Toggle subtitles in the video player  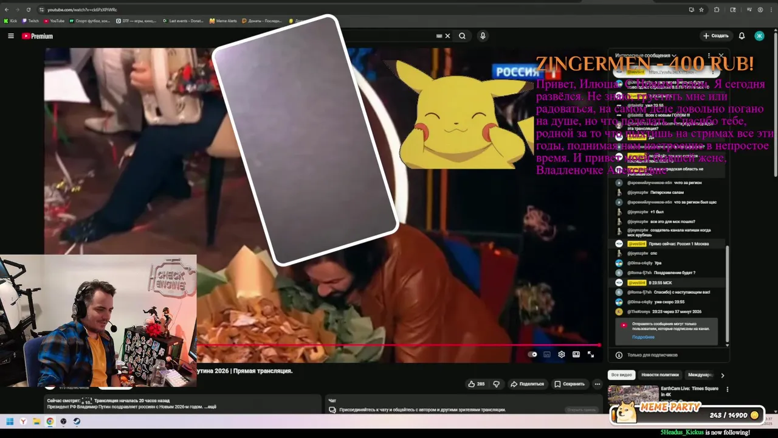tap(547, 354)
